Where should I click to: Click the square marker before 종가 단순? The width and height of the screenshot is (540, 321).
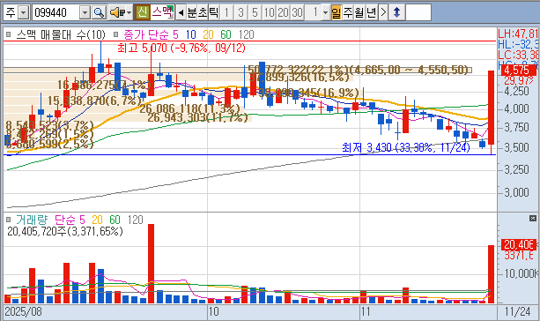coord(116,34)
